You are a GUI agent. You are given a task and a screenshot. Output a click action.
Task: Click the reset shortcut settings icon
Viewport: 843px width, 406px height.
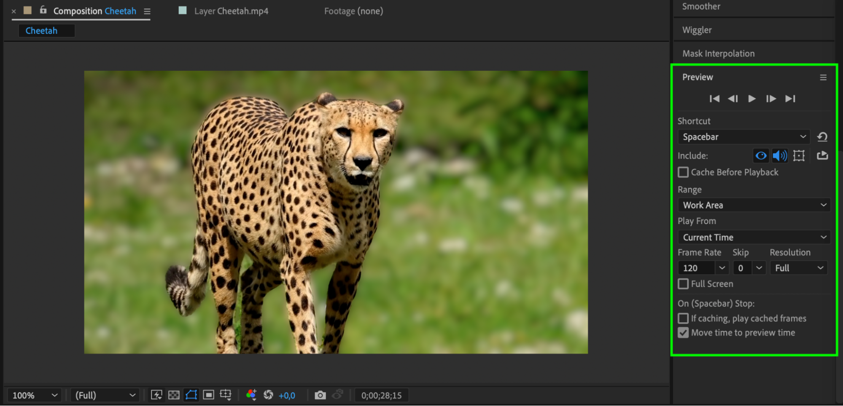click(822, 137)
